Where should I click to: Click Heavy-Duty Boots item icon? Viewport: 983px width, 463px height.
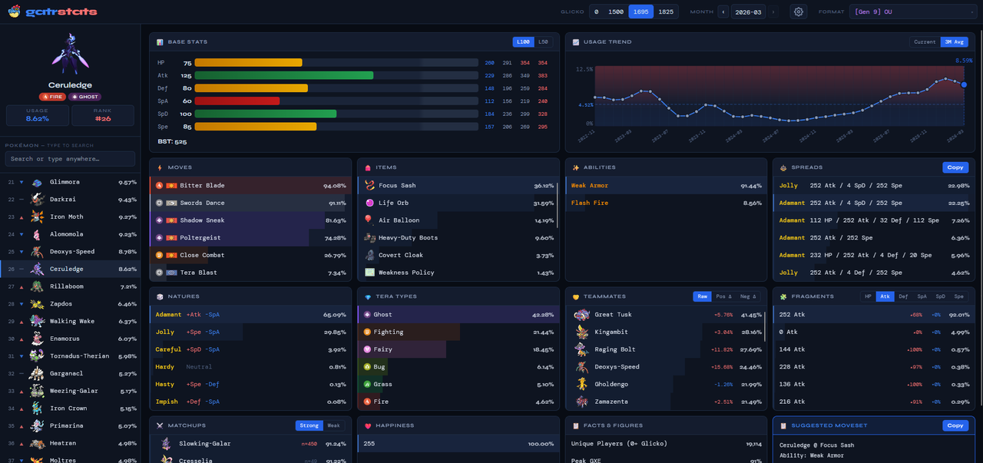point(370,237)
